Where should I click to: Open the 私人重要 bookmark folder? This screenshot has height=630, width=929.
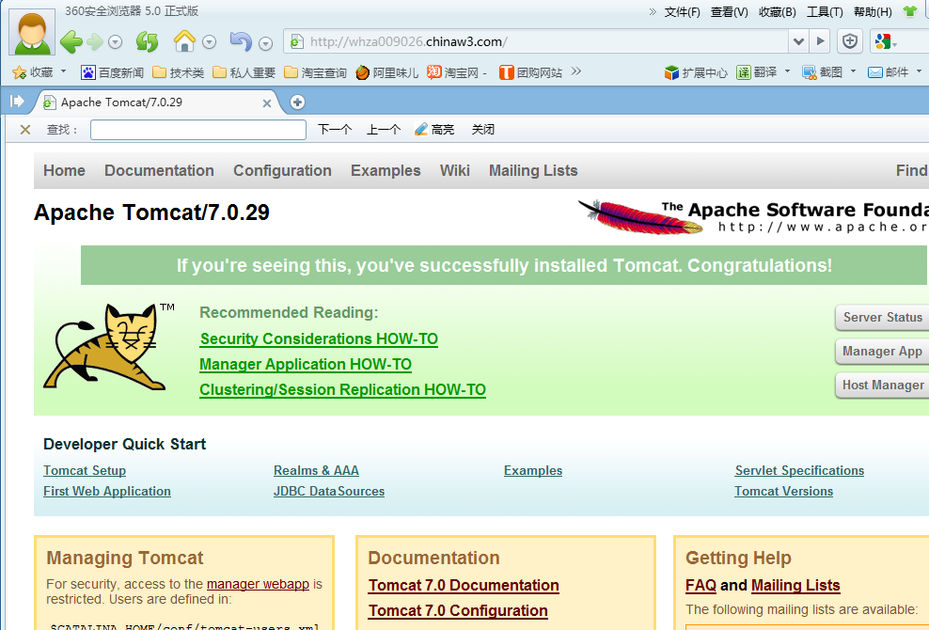pos(244,72)
